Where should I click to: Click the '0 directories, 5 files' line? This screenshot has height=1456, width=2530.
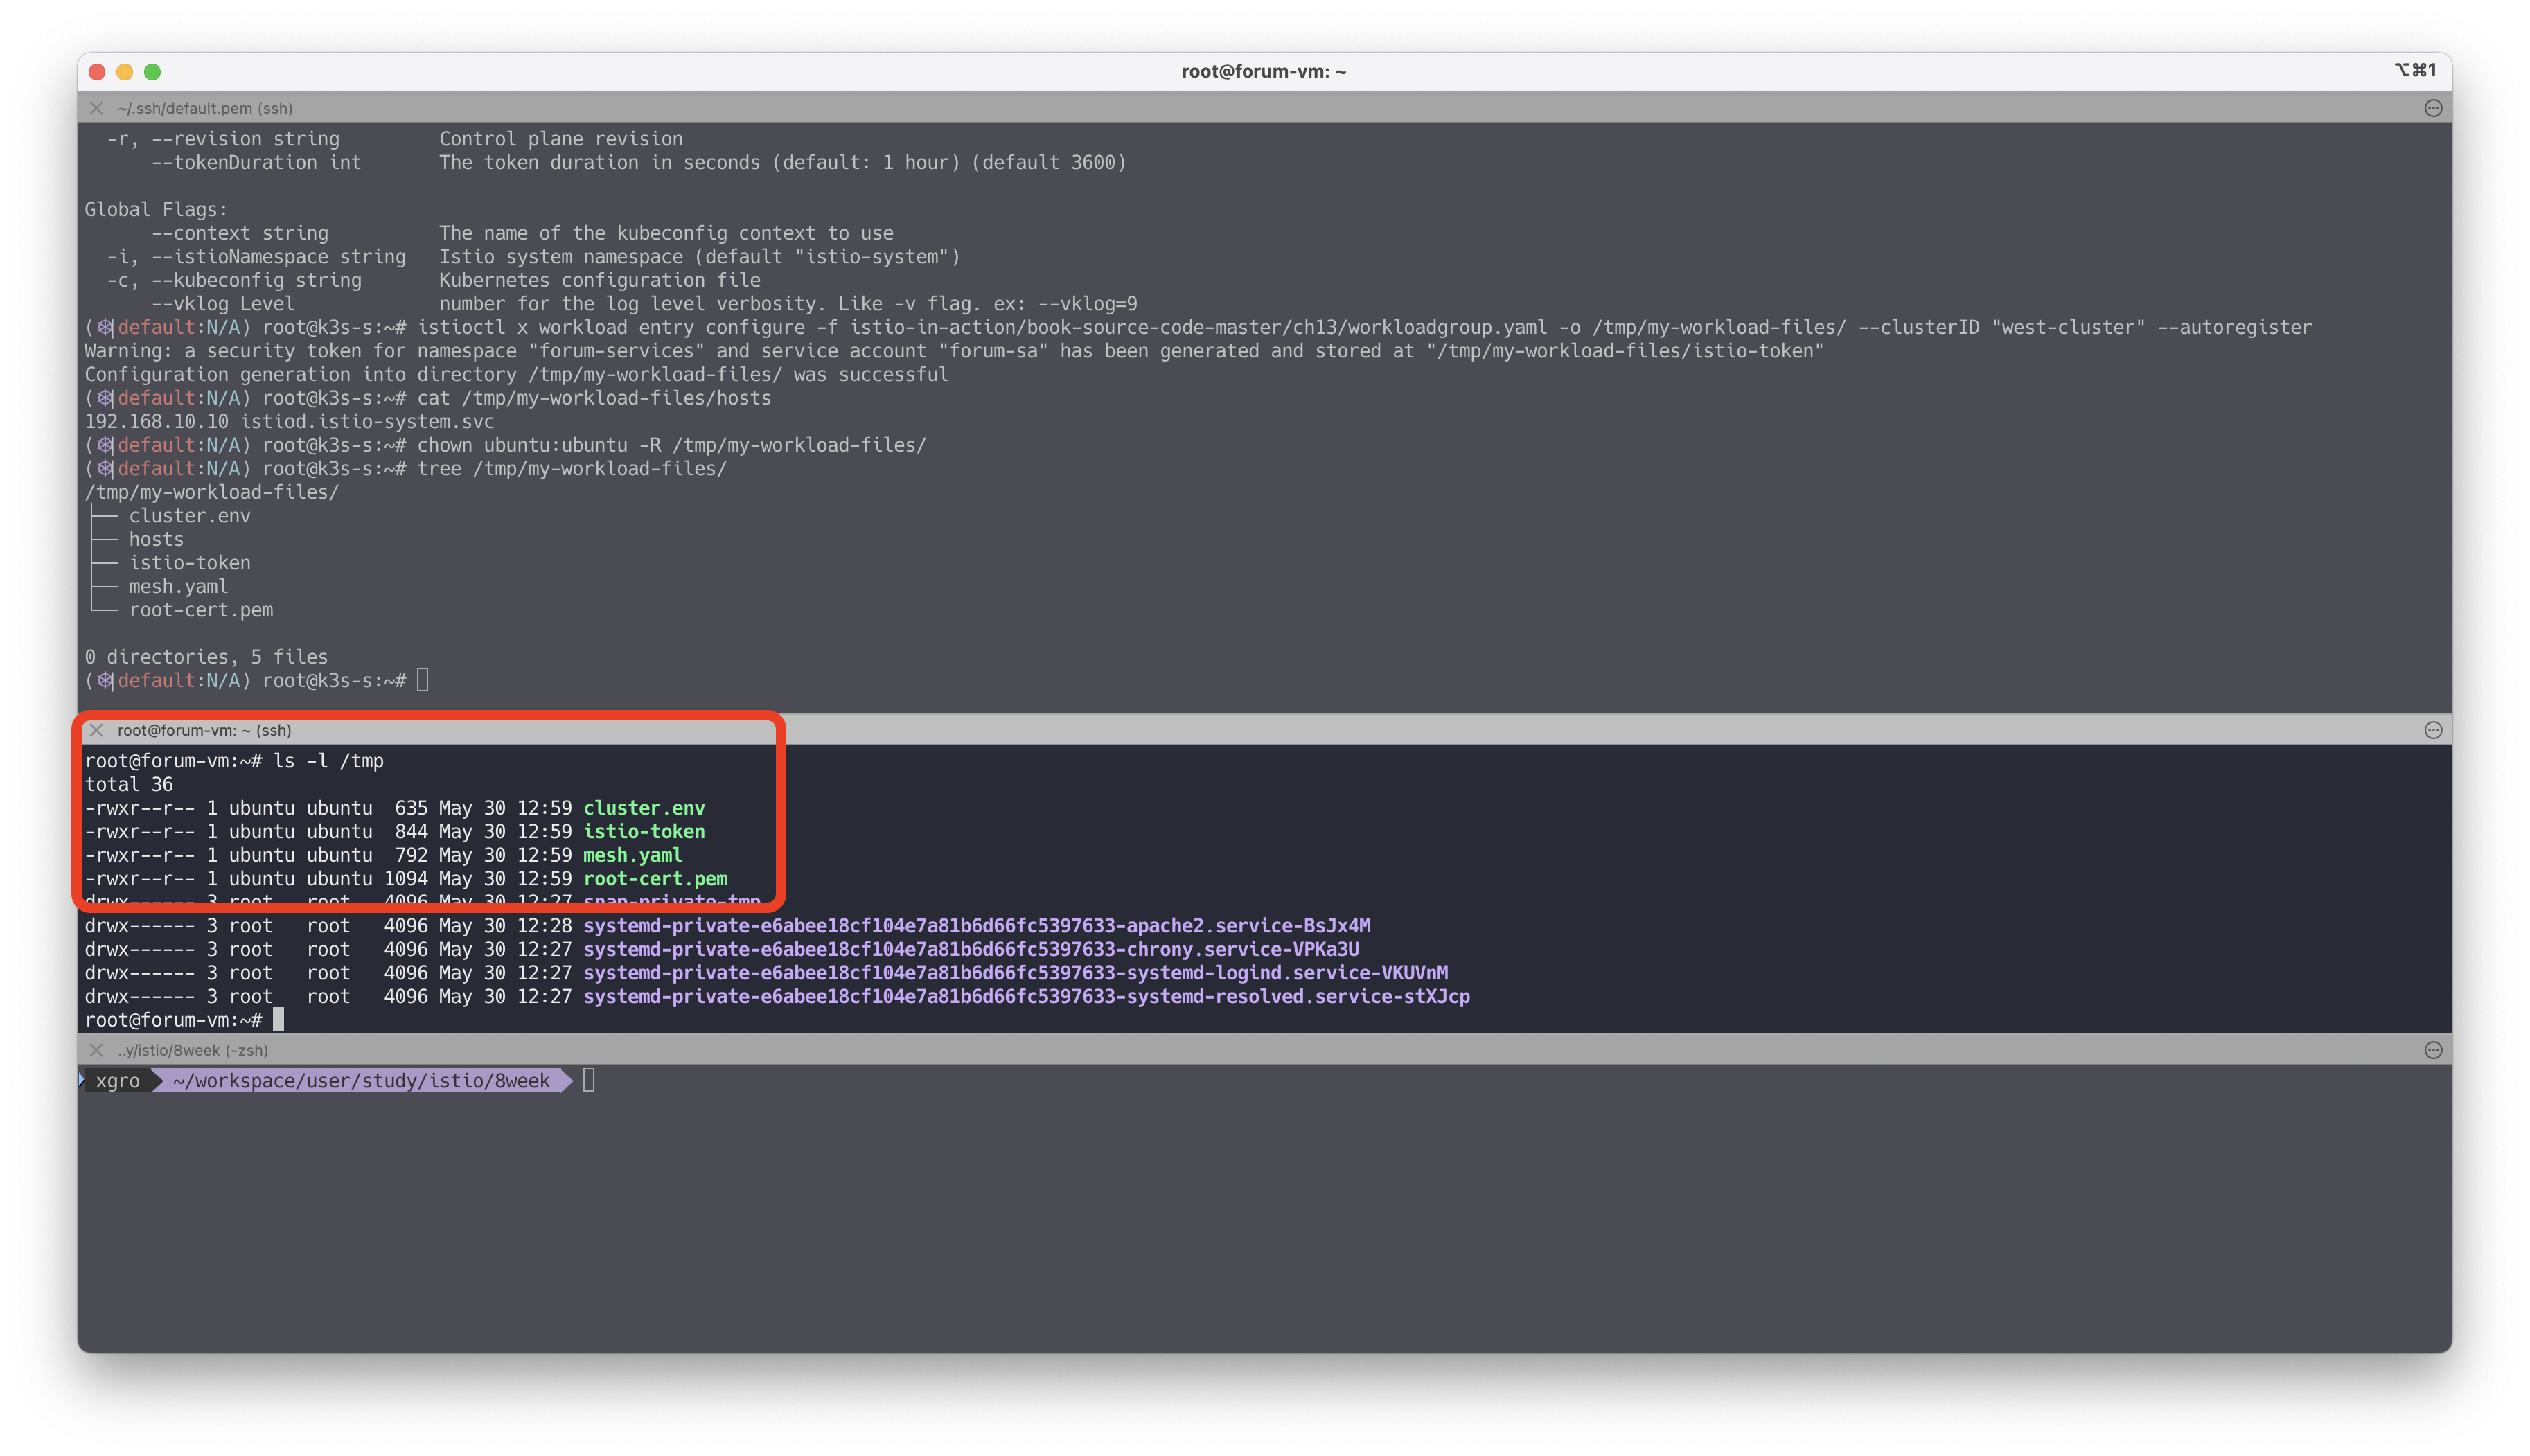[206, 657]
